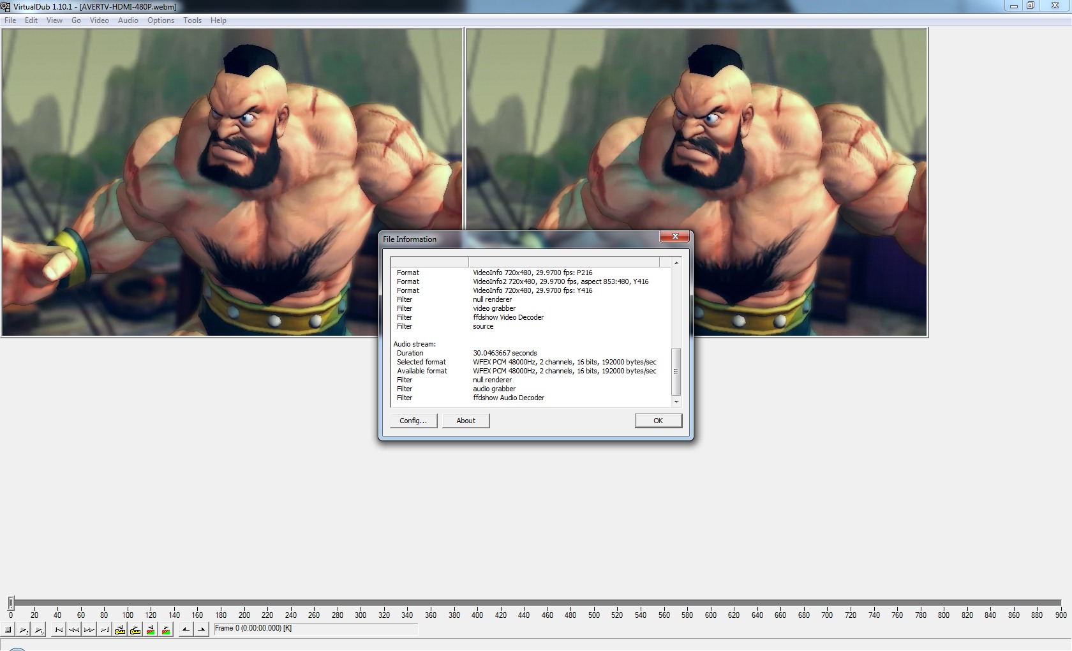This screenshot has height=651, width=1072.
Task: Open the Options menu
Action: coord(161,20)
